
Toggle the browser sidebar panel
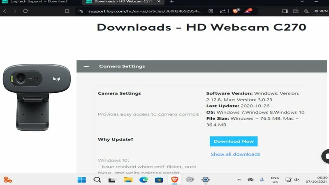click(x=285, y=11)
